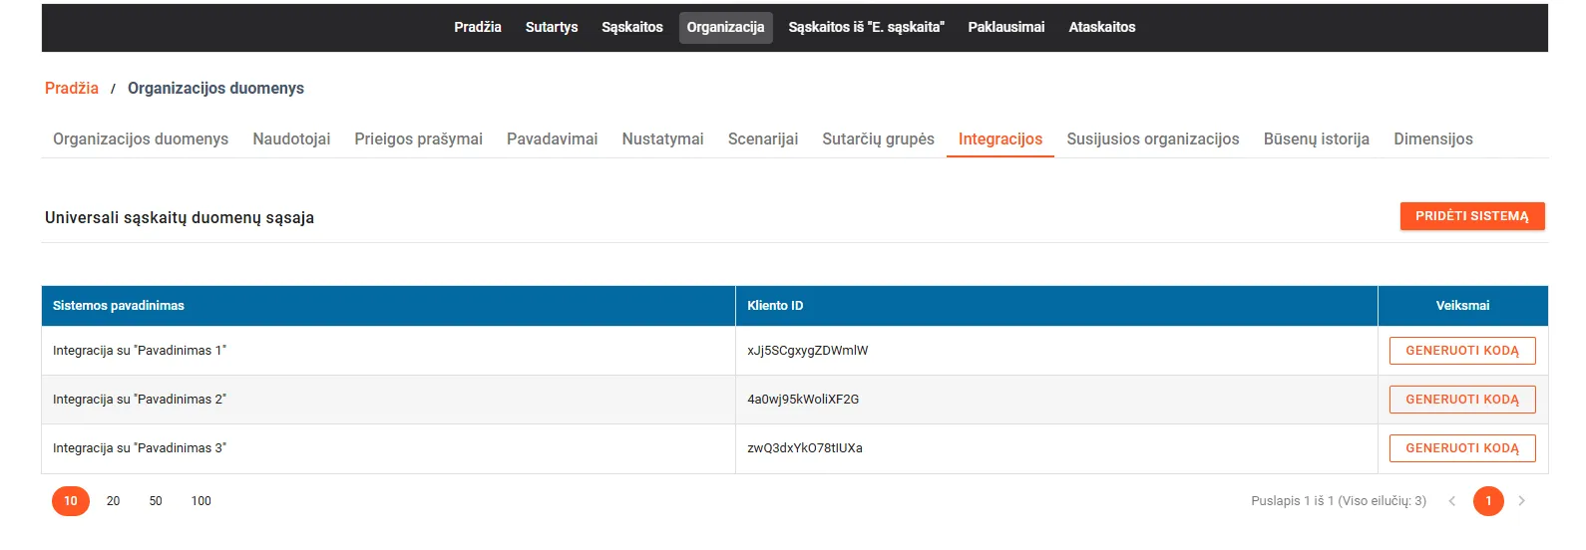Viewport: 1586px width, 550px height.
Task: Select the Integracijos tab
Action: tap(999, 138)
